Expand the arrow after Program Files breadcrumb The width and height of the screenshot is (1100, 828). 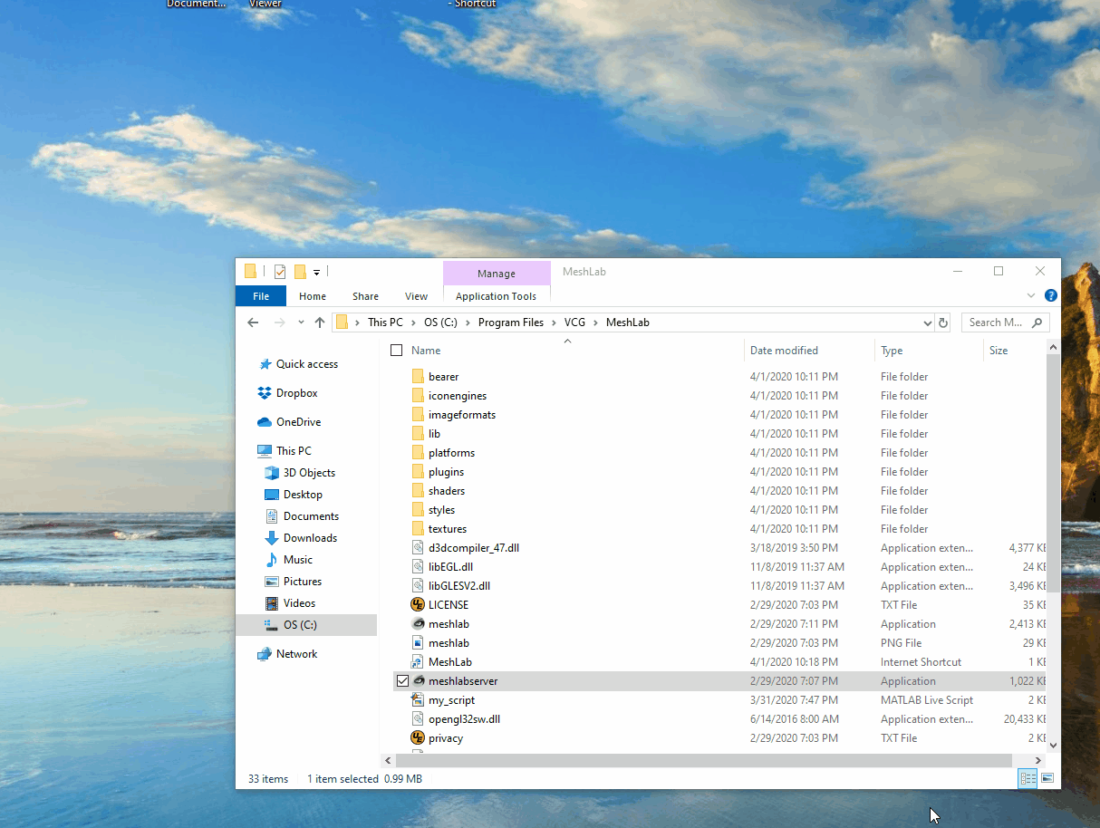tap(554, 323)
